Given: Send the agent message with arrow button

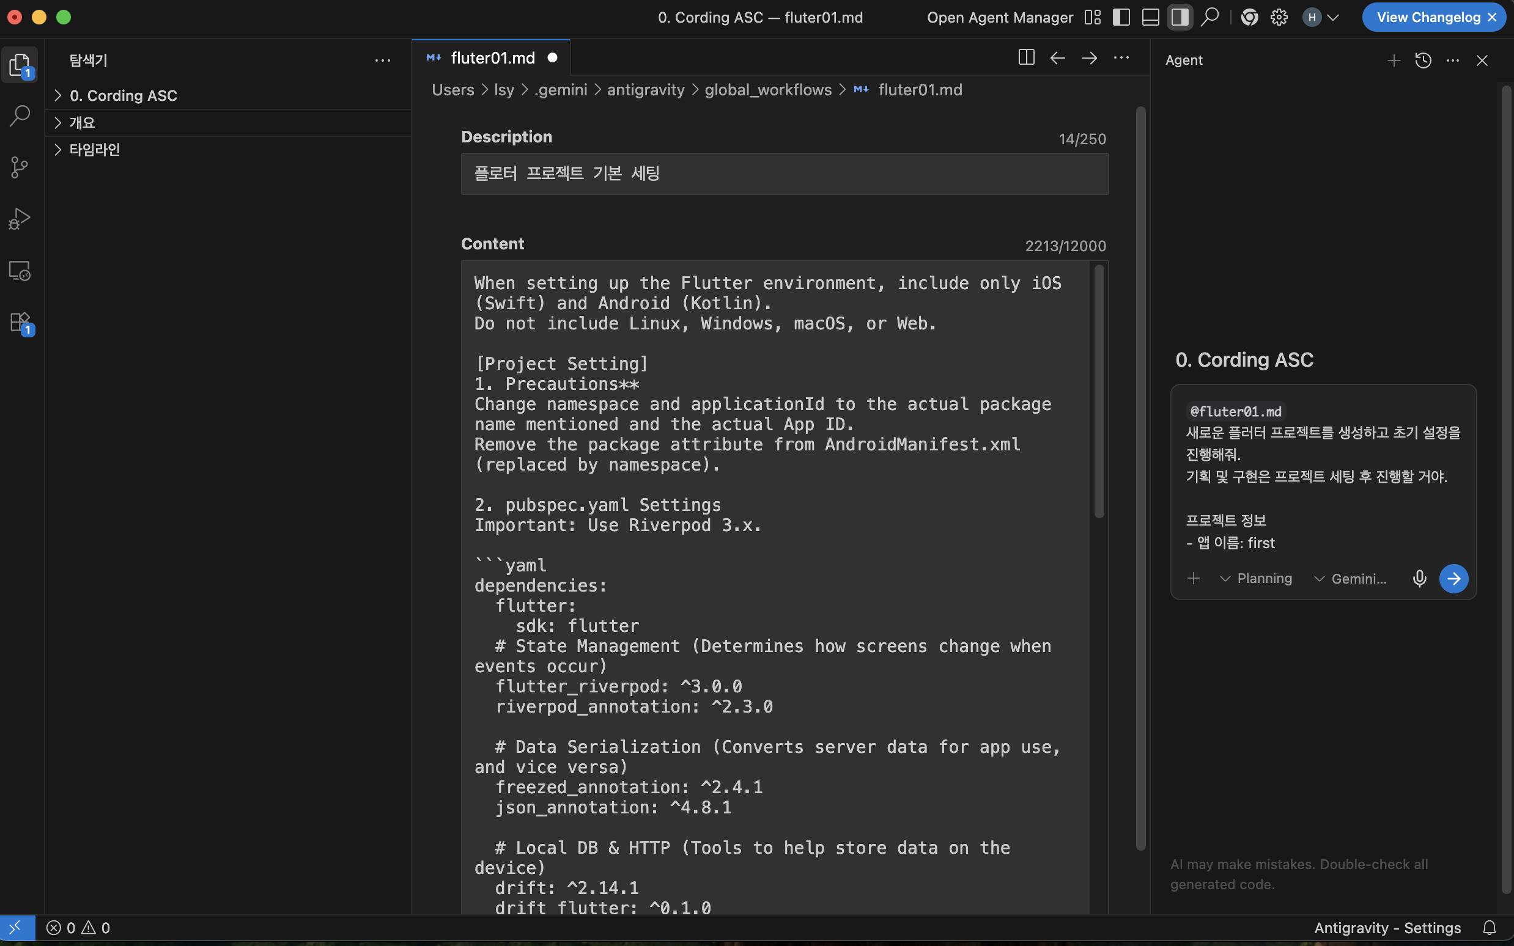Looking at the screenshot, I should click(x=1453, y=578).
